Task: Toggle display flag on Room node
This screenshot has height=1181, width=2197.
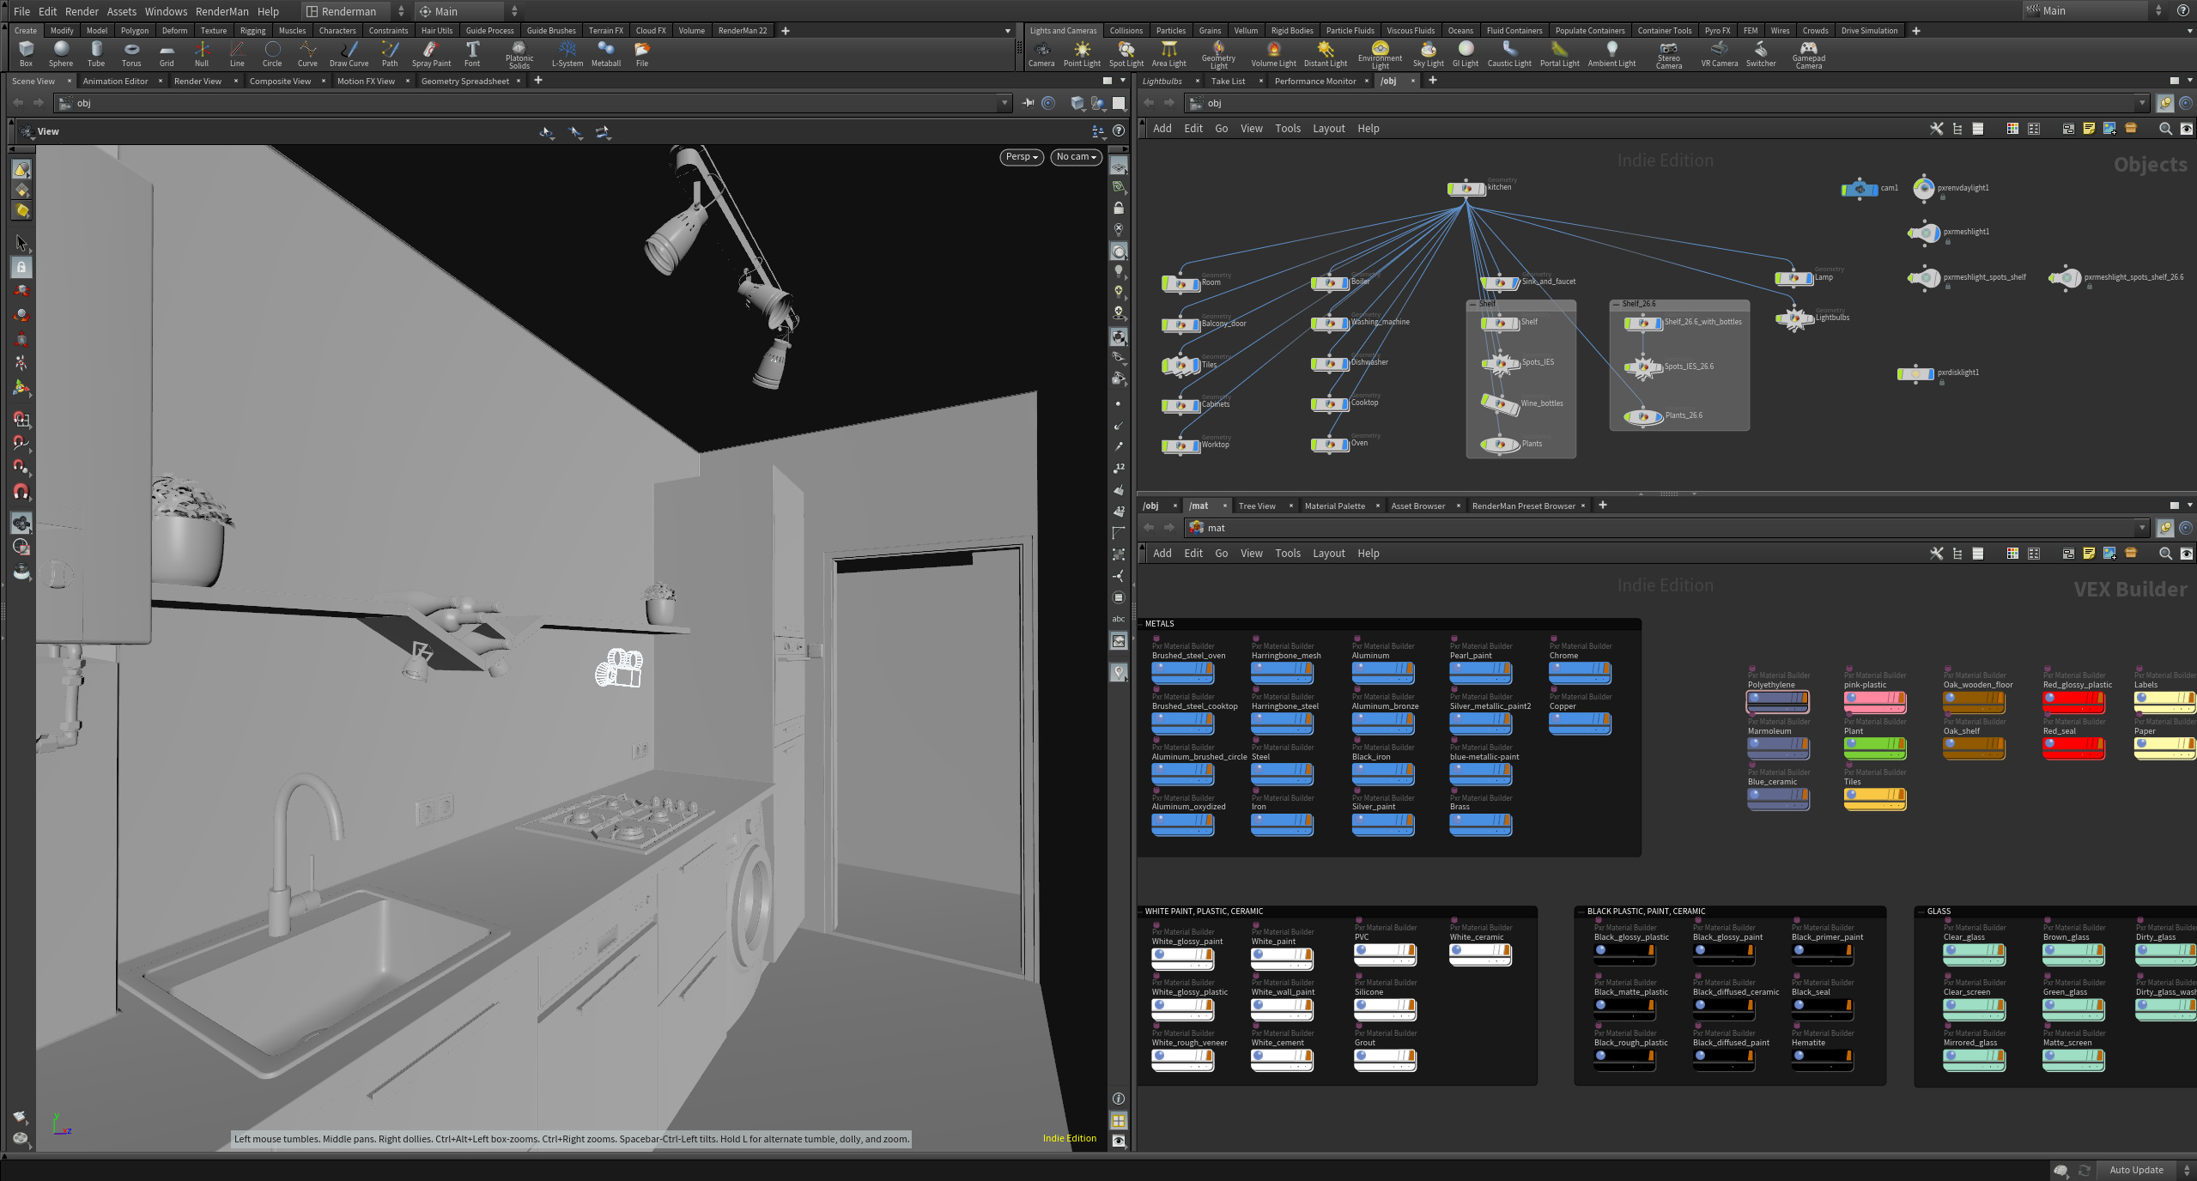Action: pos(1195,283)
